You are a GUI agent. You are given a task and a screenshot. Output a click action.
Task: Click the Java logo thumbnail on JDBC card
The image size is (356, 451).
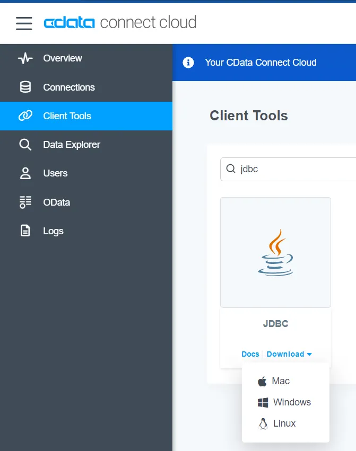tap(276, 253)
